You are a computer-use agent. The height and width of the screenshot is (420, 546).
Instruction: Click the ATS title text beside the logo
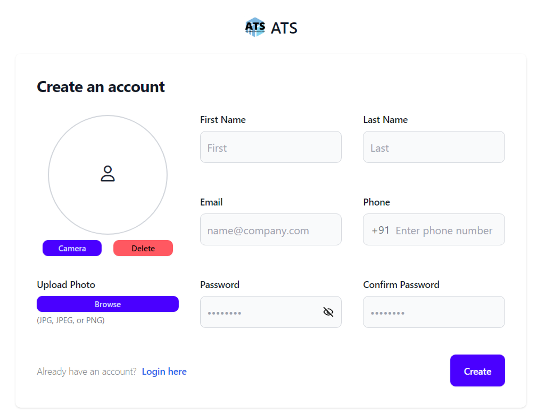click(x=284, y=28)
